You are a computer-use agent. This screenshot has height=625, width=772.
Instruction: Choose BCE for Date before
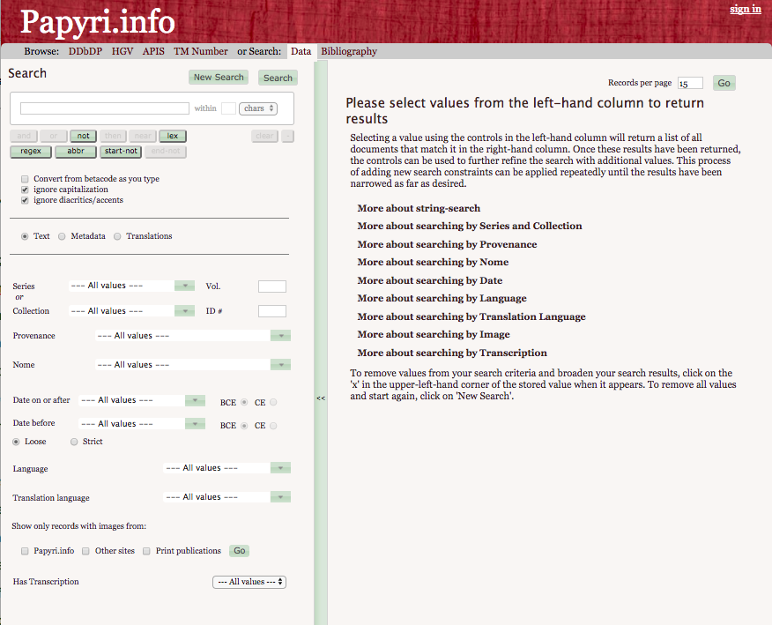pyautogui.click(x=244, y=426)
